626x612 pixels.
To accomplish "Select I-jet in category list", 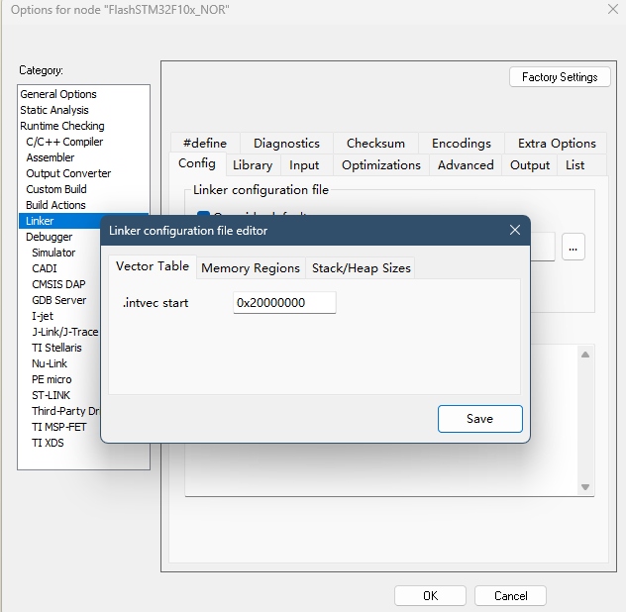I will pos(43,316).
